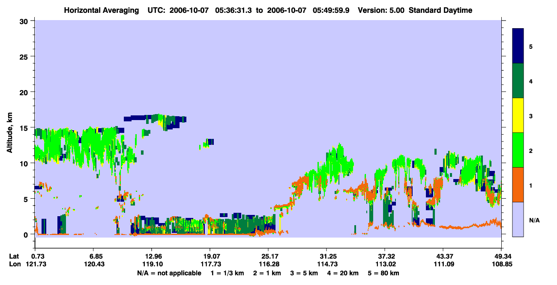Click the colorbar label N/A

tap(534, 220)
